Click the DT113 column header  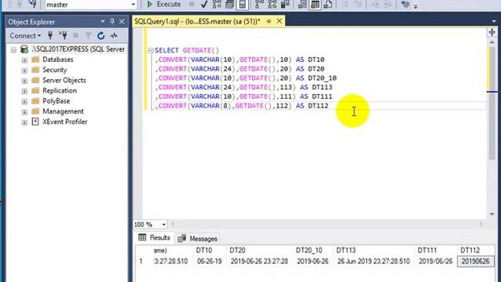click(374, 251)
